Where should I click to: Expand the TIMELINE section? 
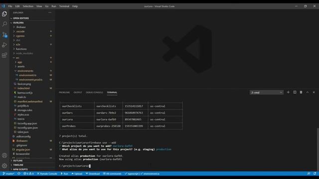click(18, 165)
